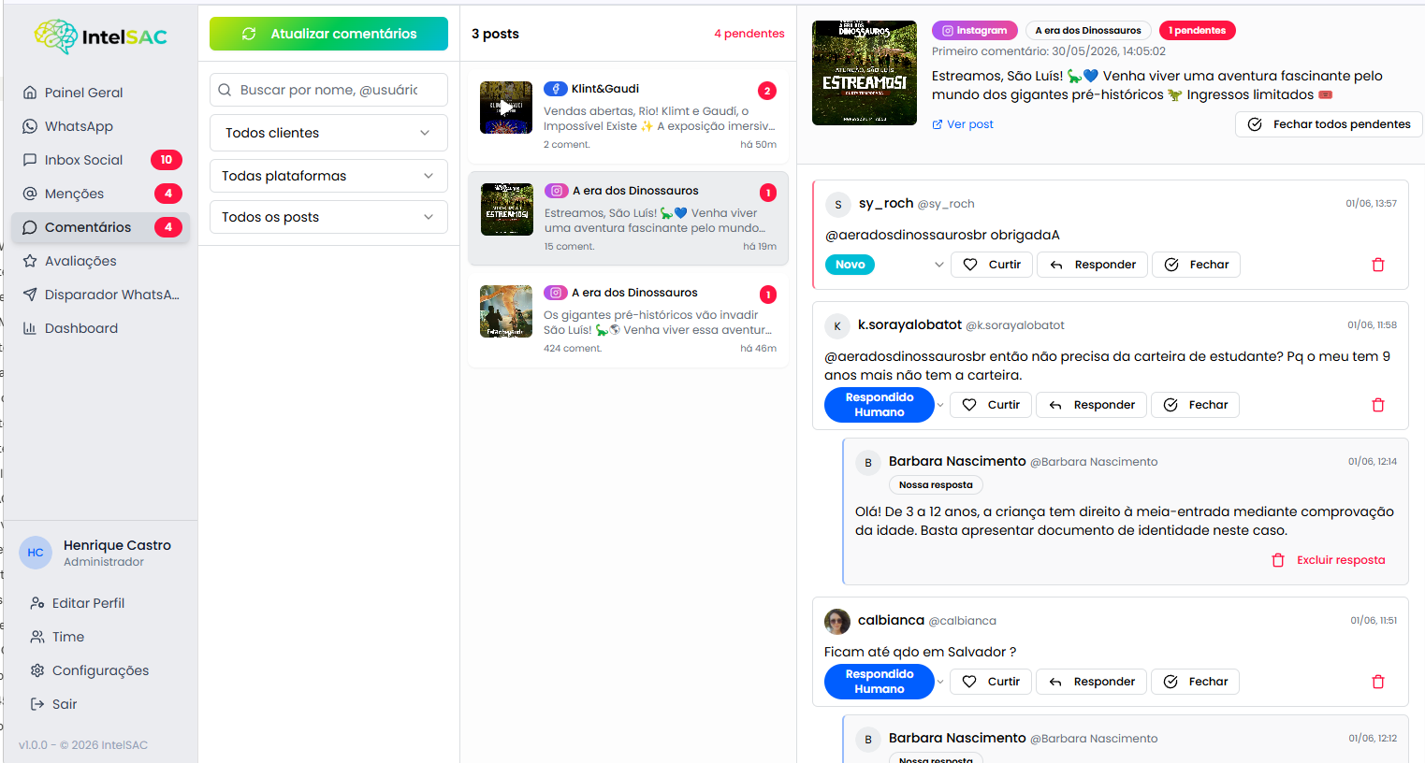This screenshot has height=763, width=1425.
Task: Click the Instagram tag in post header
Action: pos(974,31)
